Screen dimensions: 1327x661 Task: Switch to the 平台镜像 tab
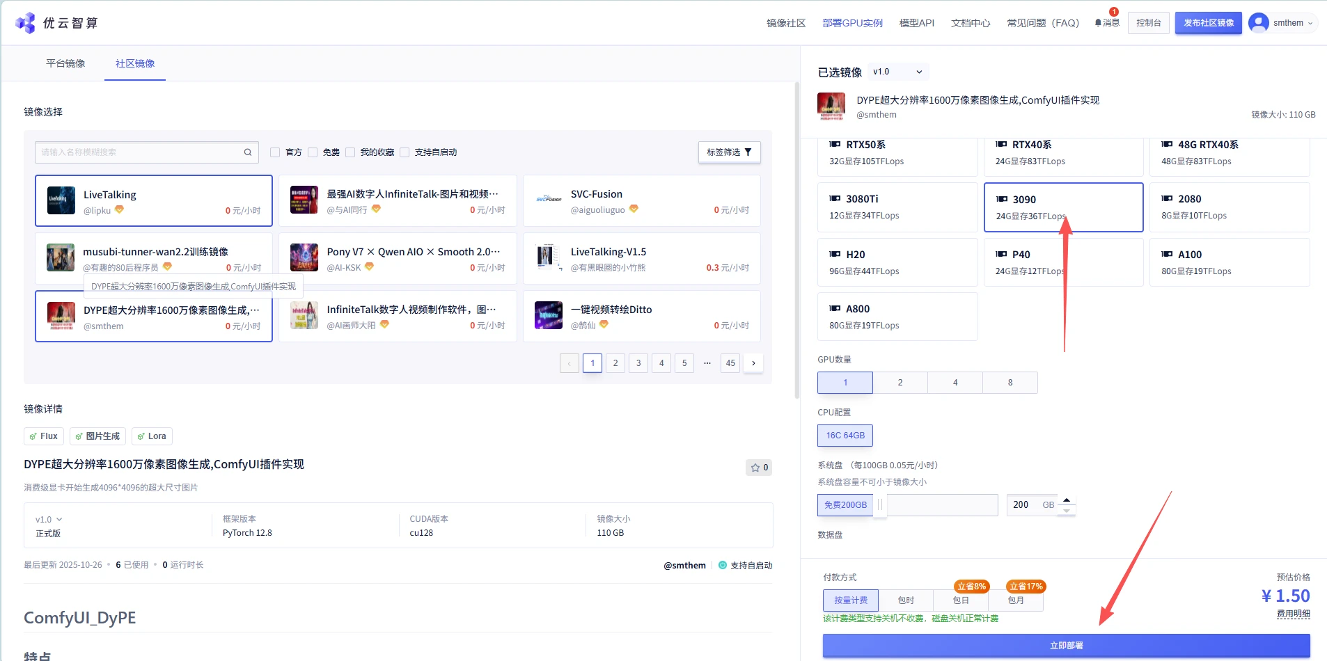coord(65,63)
